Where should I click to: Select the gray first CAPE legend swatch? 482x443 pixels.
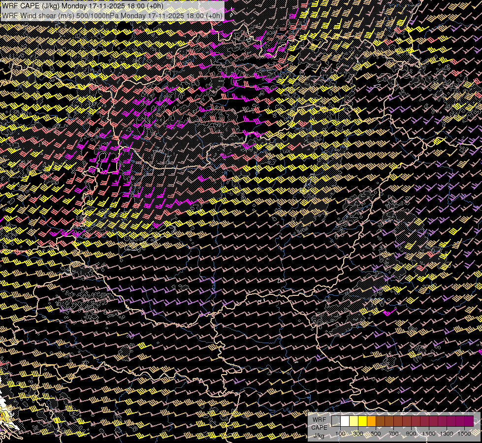click(x=336, y=421)
